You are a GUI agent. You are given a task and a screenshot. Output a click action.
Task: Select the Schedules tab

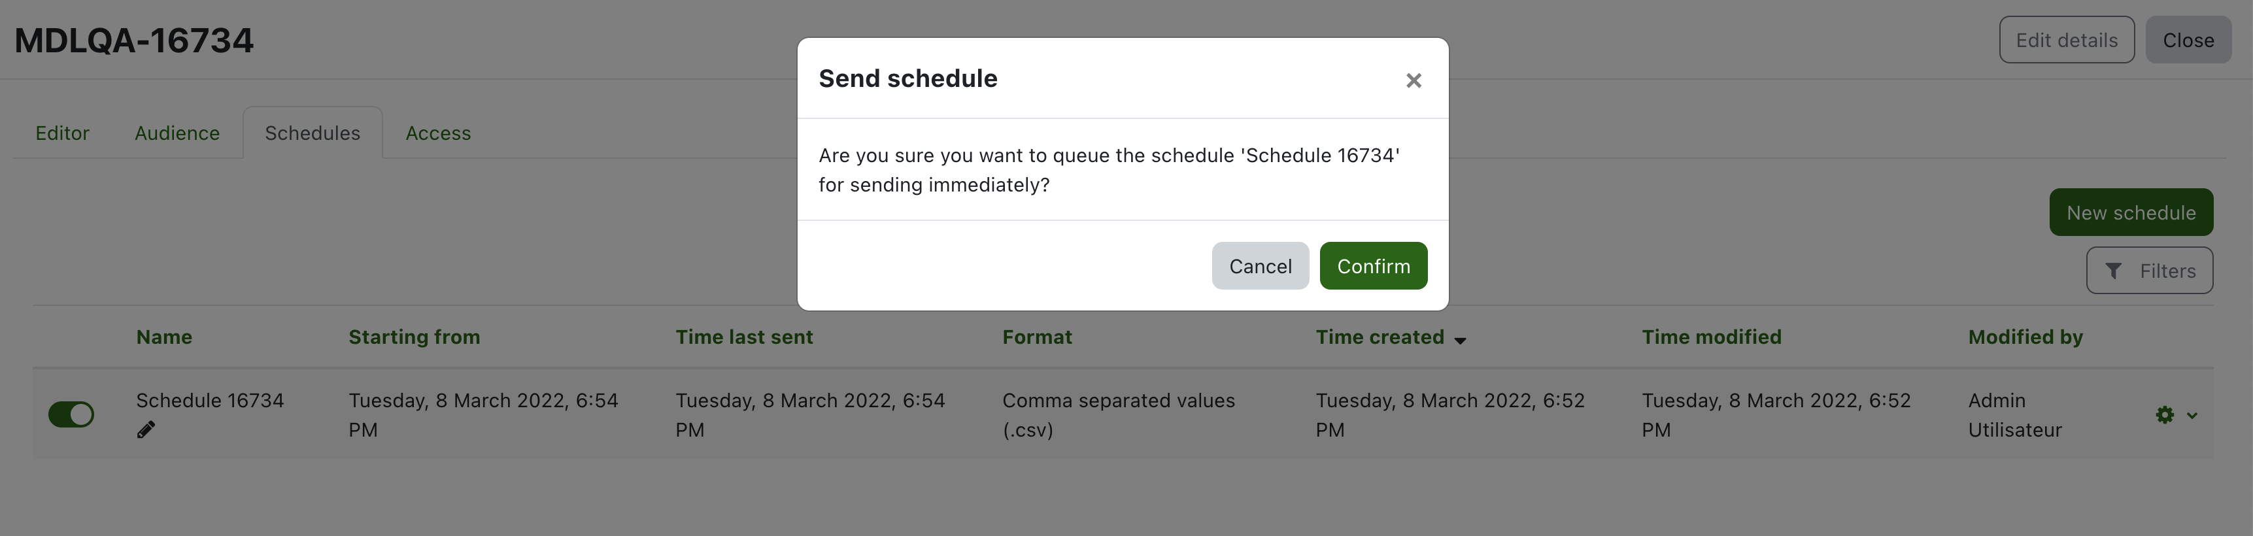click(x=313, y=133)
